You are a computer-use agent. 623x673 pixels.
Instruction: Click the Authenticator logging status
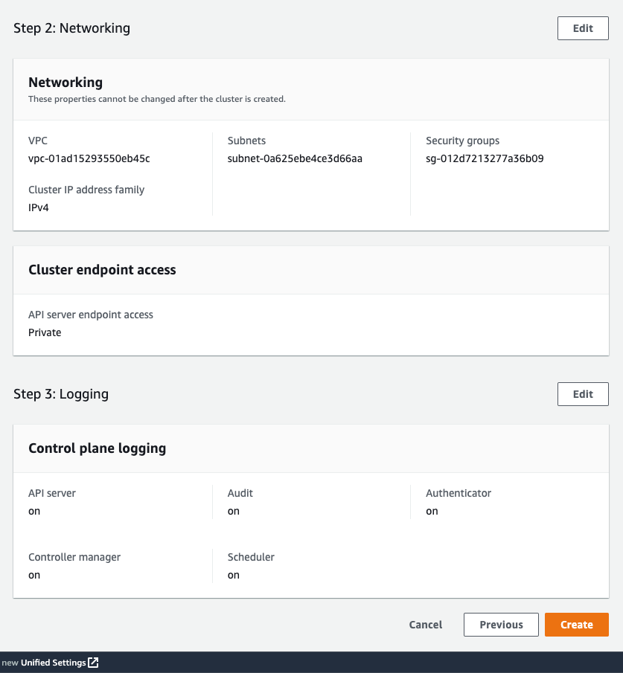pyautogui.click(x=432, y=511)
